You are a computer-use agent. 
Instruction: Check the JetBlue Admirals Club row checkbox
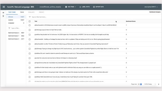[30, 67]
